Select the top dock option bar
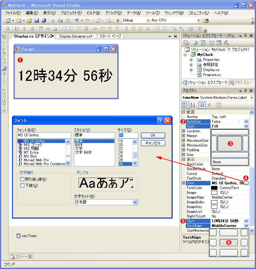The image size is (256, 269). click(x=230, y=132)
